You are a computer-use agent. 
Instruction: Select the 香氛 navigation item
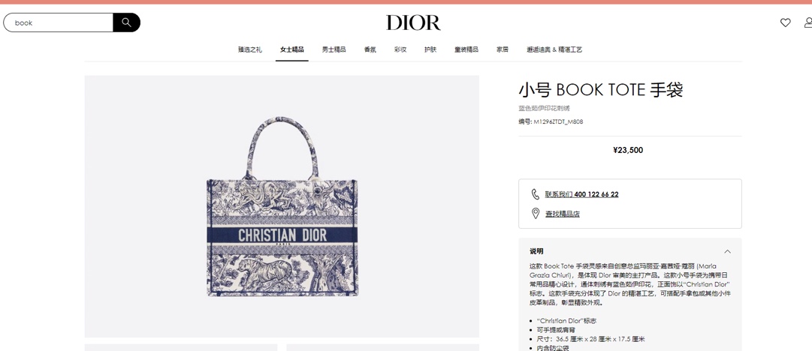370,49
